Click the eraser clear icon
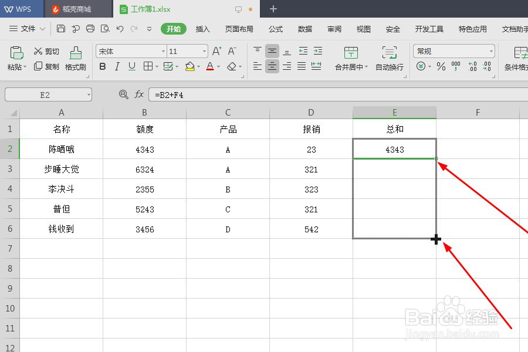Viewport: 528px width, 352px height. click(232, 66)
